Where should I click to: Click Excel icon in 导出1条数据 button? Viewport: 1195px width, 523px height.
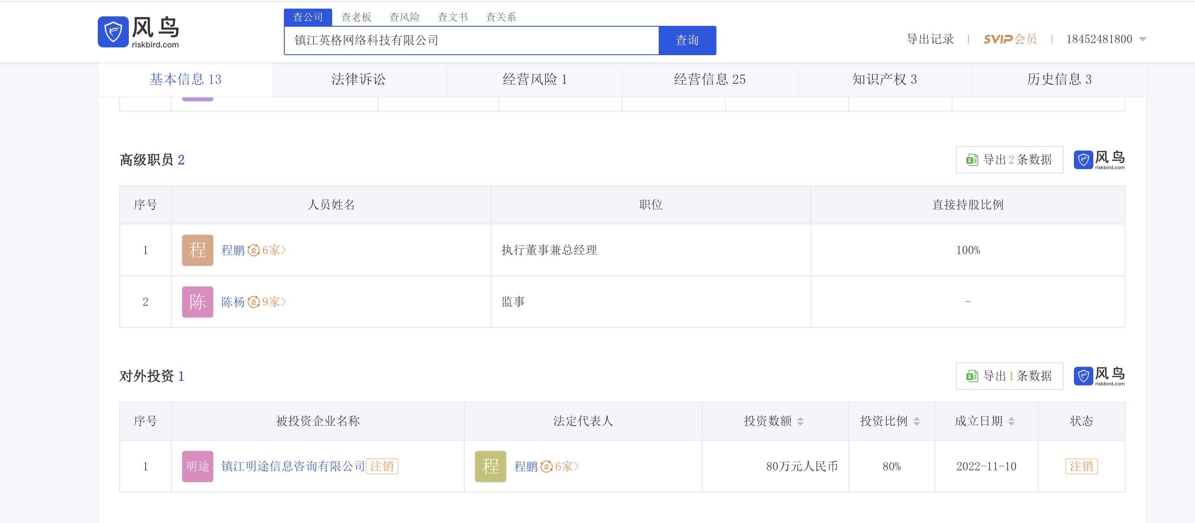971,376
